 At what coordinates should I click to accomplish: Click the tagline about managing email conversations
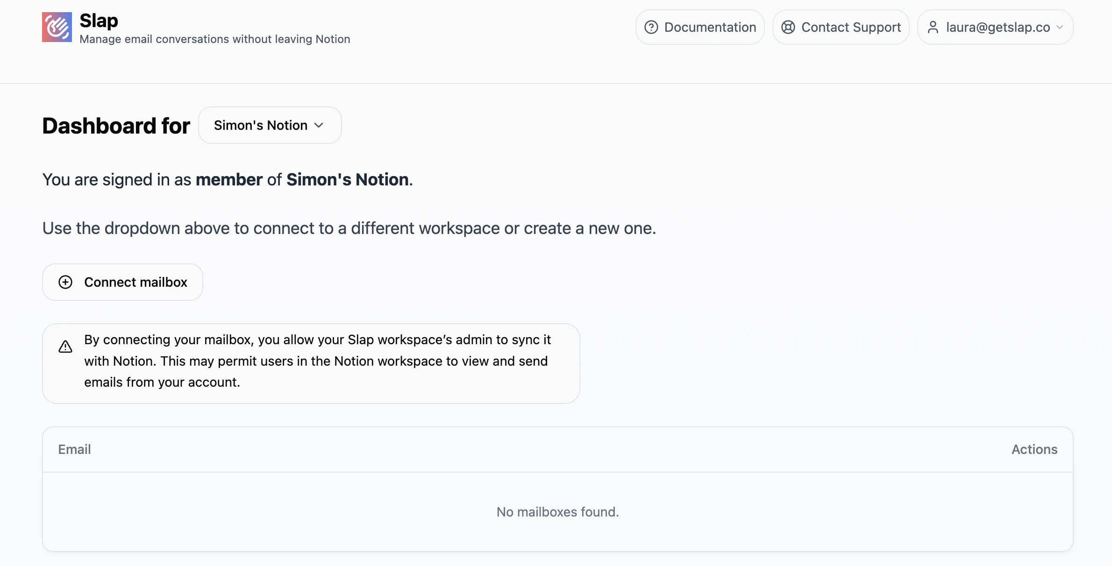point(215,39)
